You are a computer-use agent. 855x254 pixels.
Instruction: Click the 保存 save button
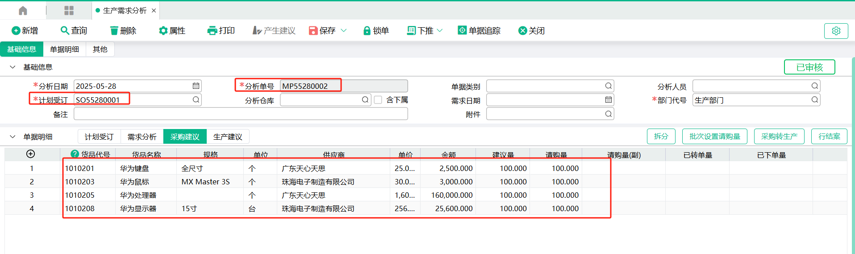point(322,30)
